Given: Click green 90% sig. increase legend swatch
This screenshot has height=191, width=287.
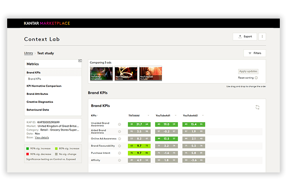Looking at the screenshot, I should point(27,148).
